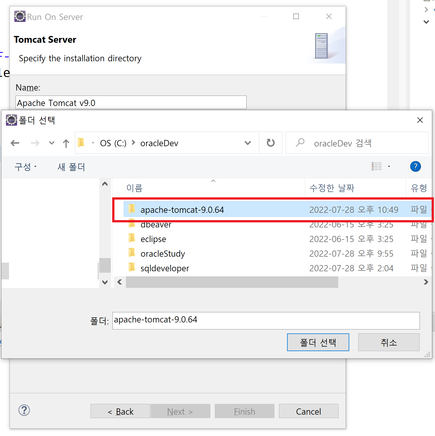435x436 pixels.
Task: Click the oracleDev search box
Action: point(357,143)
